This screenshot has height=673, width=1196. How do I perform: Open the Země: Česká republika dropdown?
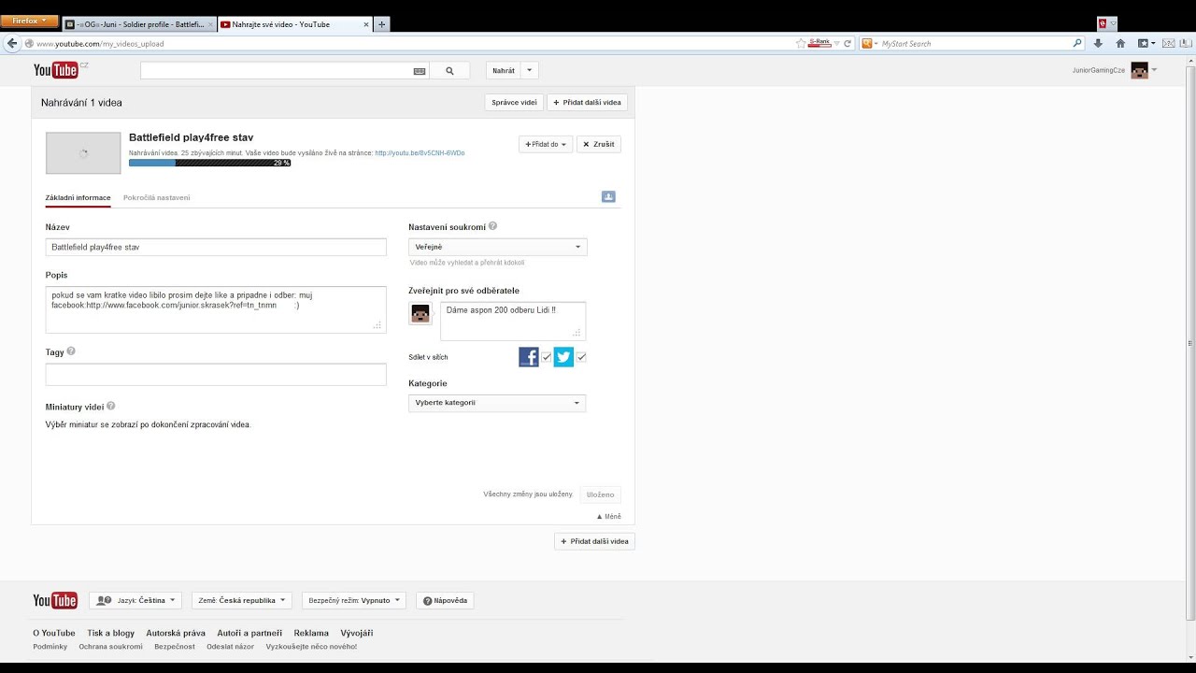[242, 600]
